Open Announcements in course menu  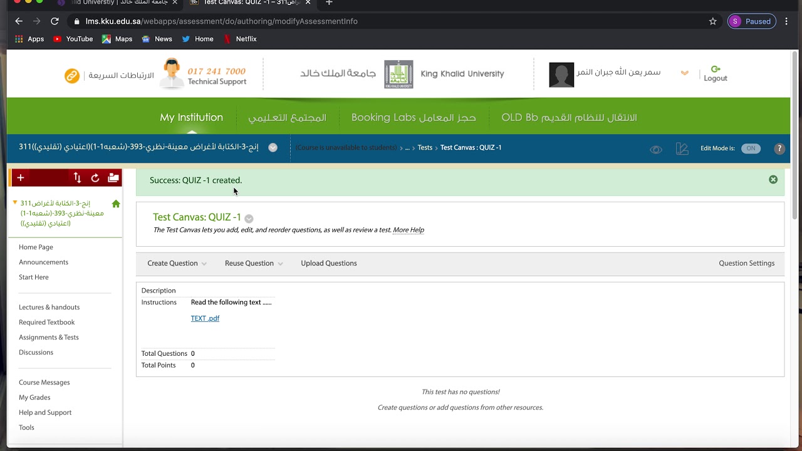pos(43,262)
